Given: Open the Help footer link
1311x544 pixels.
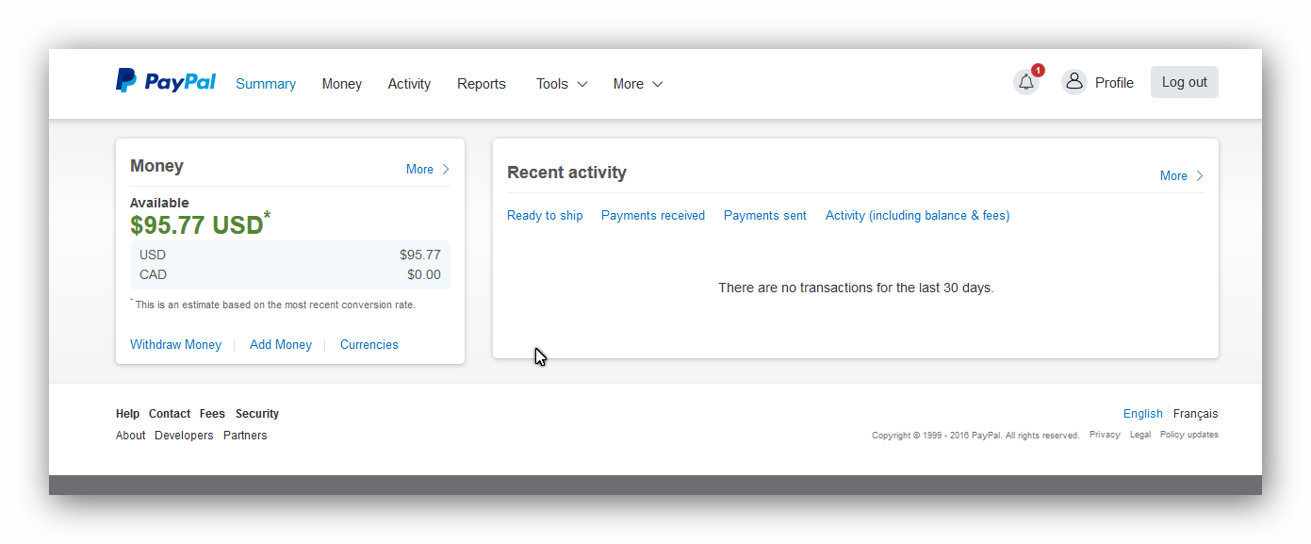Looking at the screenshot, I should coord(127,414).
